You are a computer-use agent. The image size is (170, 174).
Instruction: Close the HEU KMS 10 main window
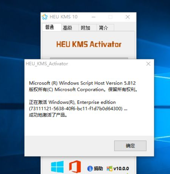128,17
